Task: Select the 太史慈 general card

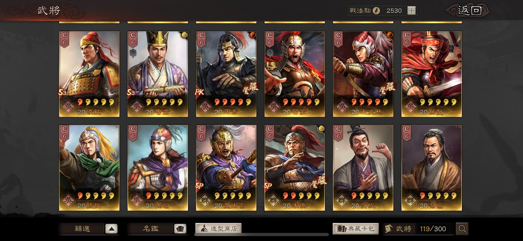Action: pos(363,74)
